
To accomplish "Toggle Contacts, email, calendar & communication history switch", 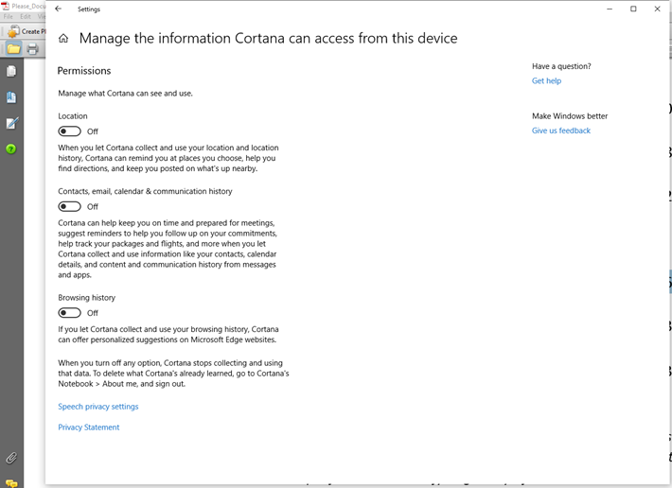I will pyautogui.click(x=69, y=206).
